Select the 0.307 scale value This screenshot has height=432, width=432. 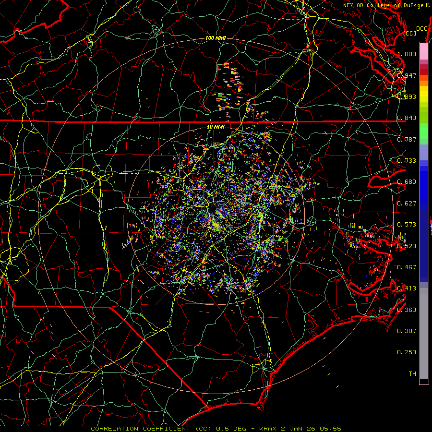[x=407, y=331]
